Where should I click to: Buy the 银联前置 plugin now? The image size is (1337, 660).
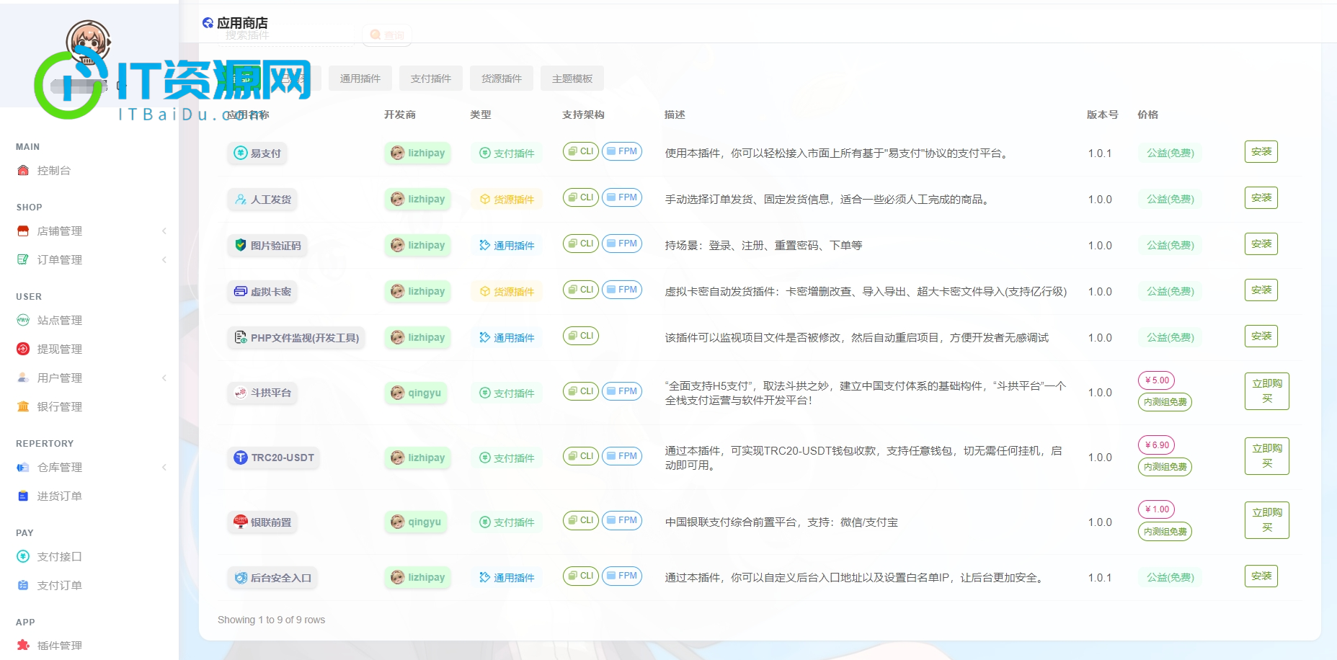click(x=1267, y=520)
